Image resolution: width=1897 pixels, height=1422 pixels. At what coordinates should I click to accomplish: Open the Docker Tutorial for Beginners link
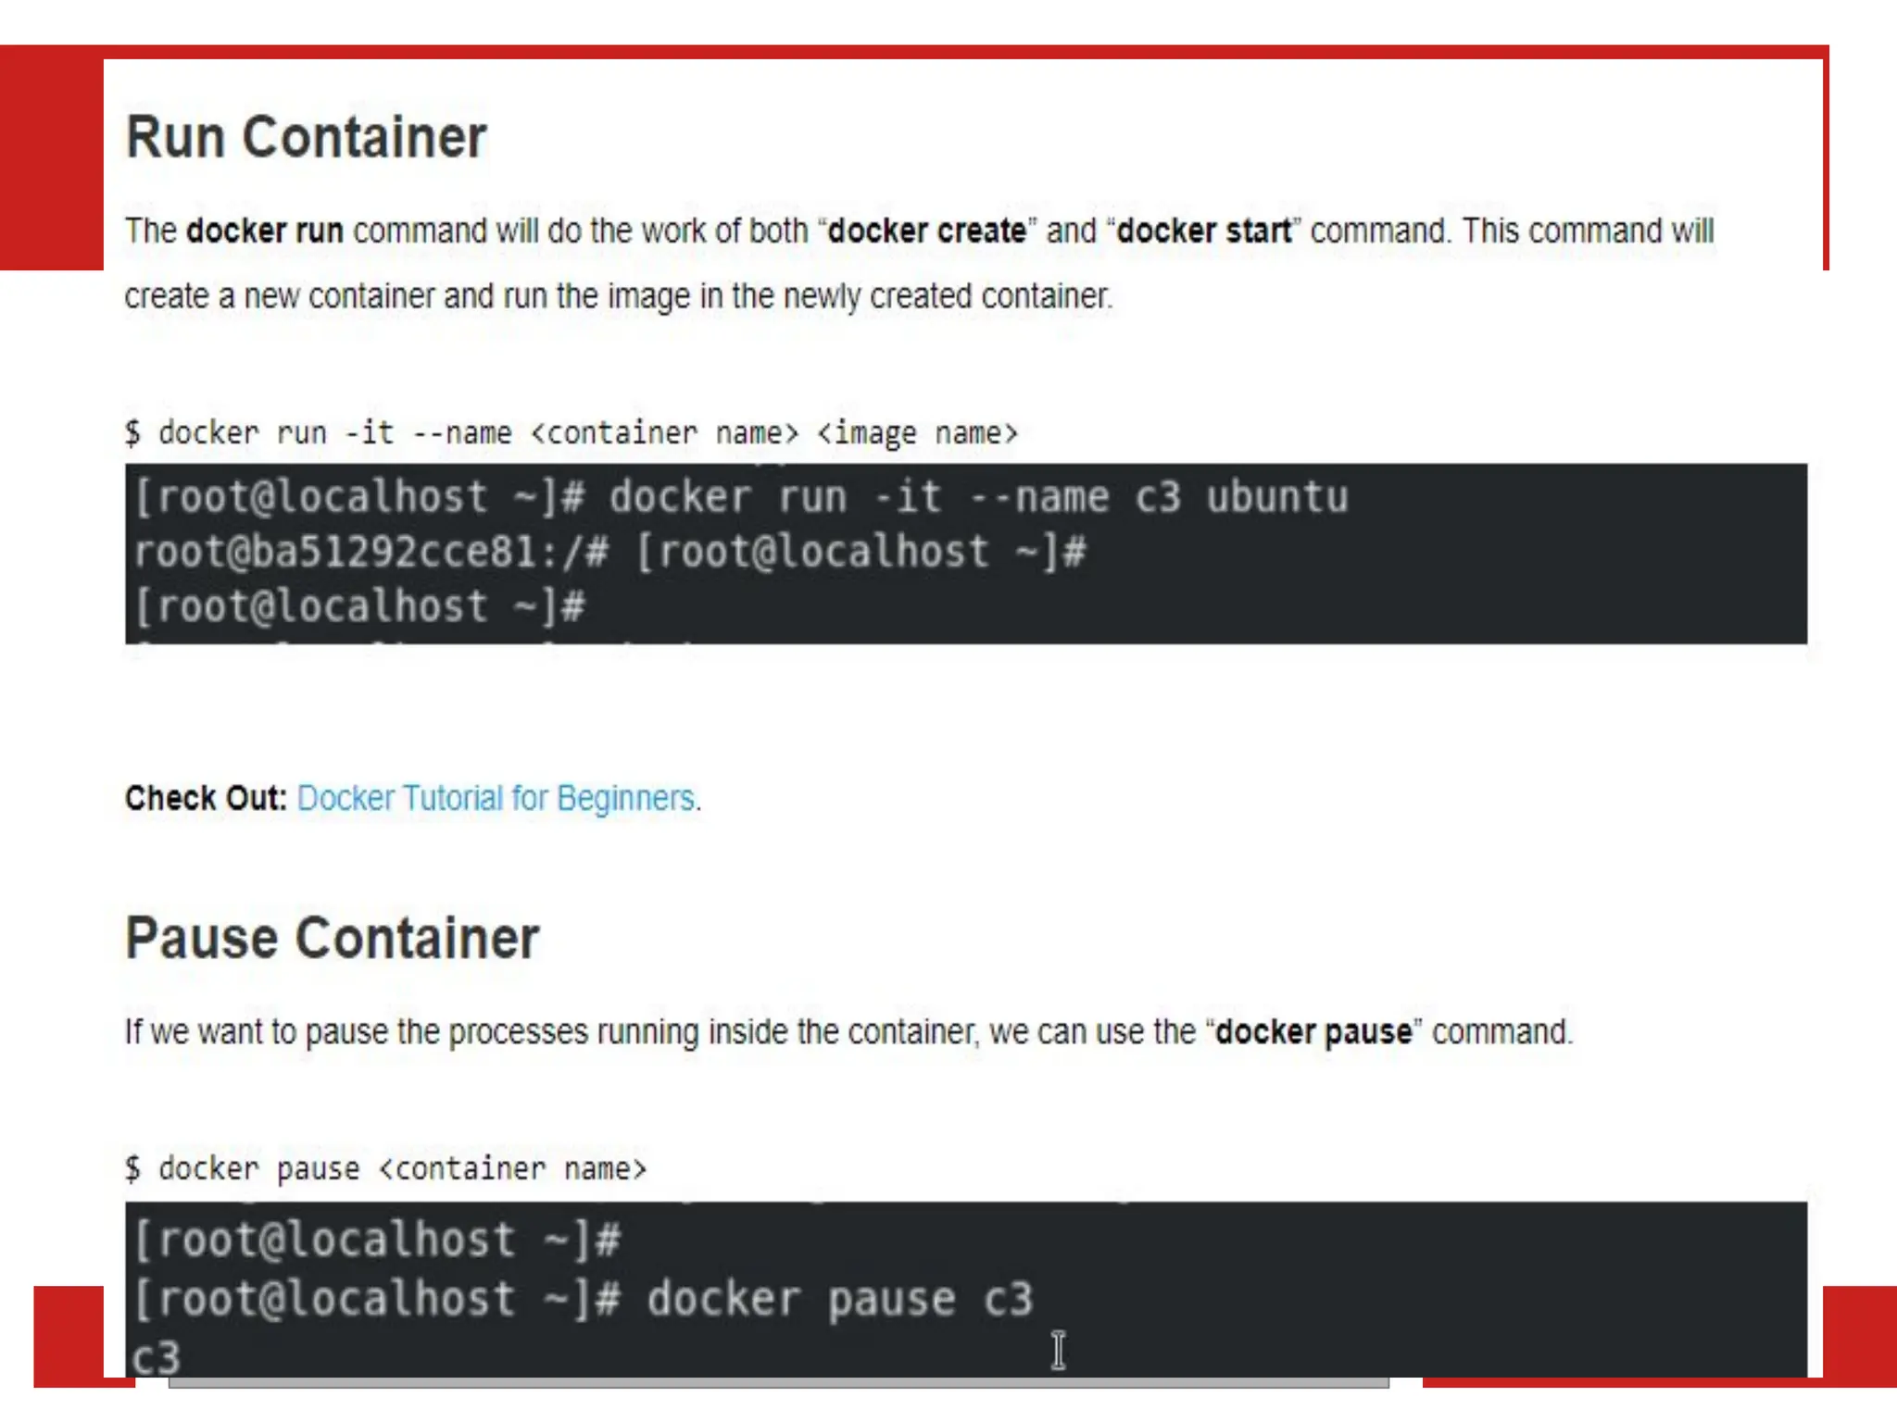coord(496,798)
